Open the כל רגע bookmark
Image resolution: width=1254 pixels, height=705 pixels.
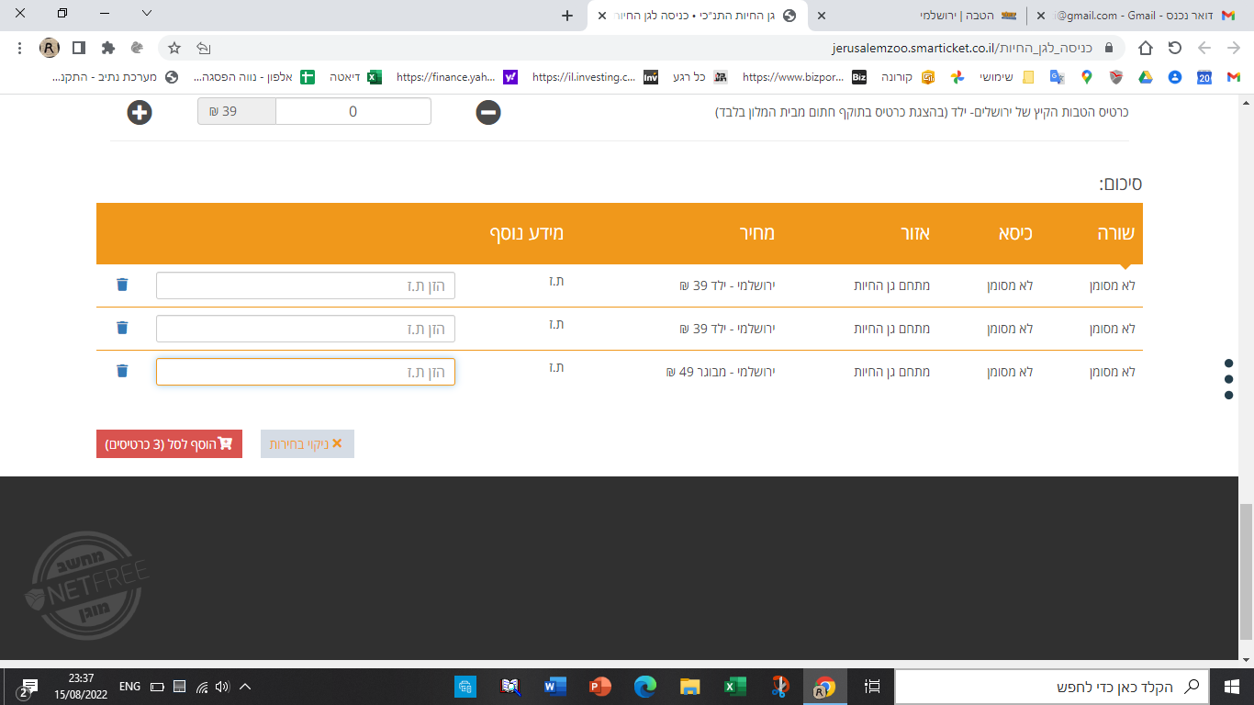pos(700,77)
